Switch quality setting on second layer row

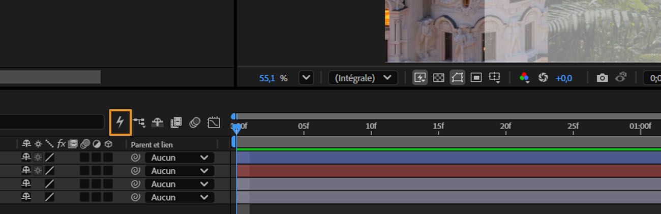point(49,171)
